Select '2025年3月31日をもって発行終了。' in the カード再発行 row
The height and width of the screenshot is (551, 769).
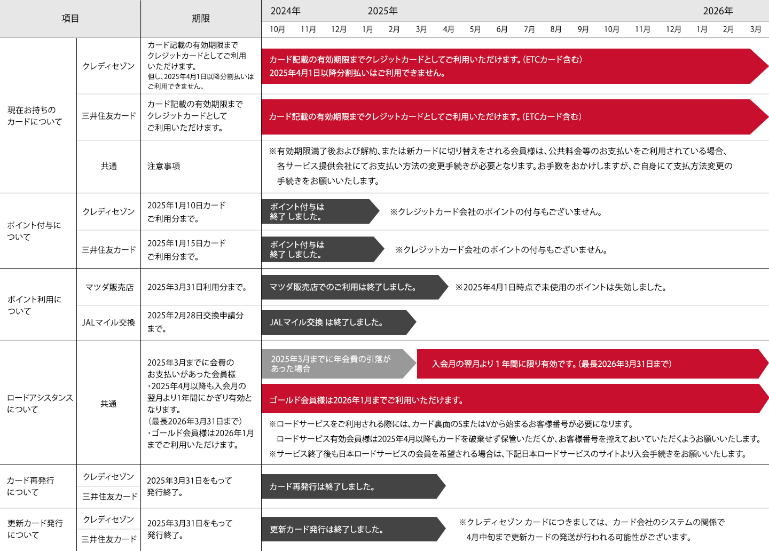(x=190, y=486)
